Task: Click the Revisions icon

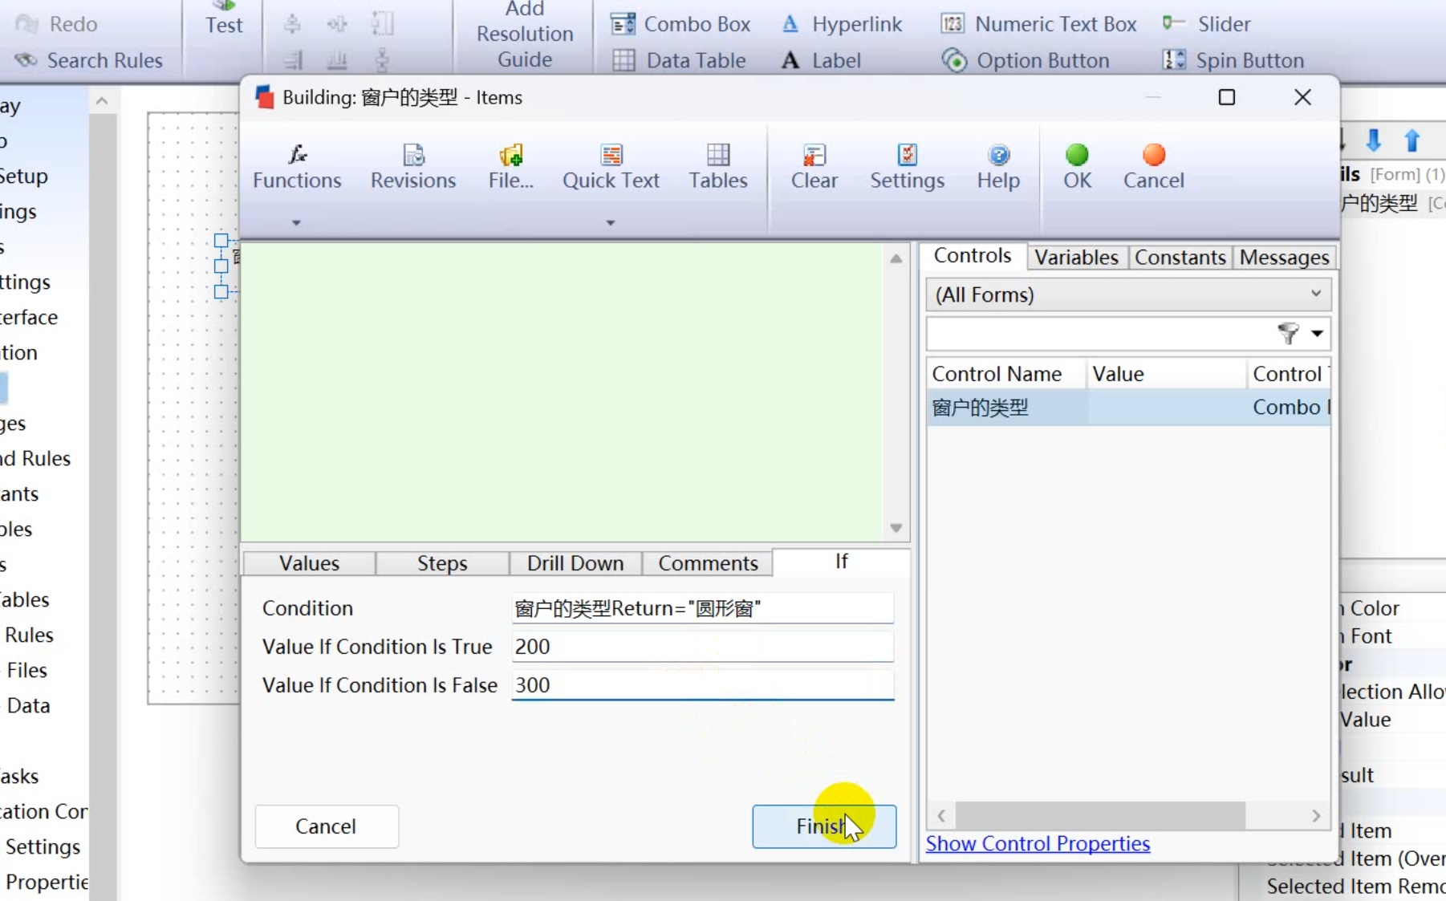Action: pos(412,167)
